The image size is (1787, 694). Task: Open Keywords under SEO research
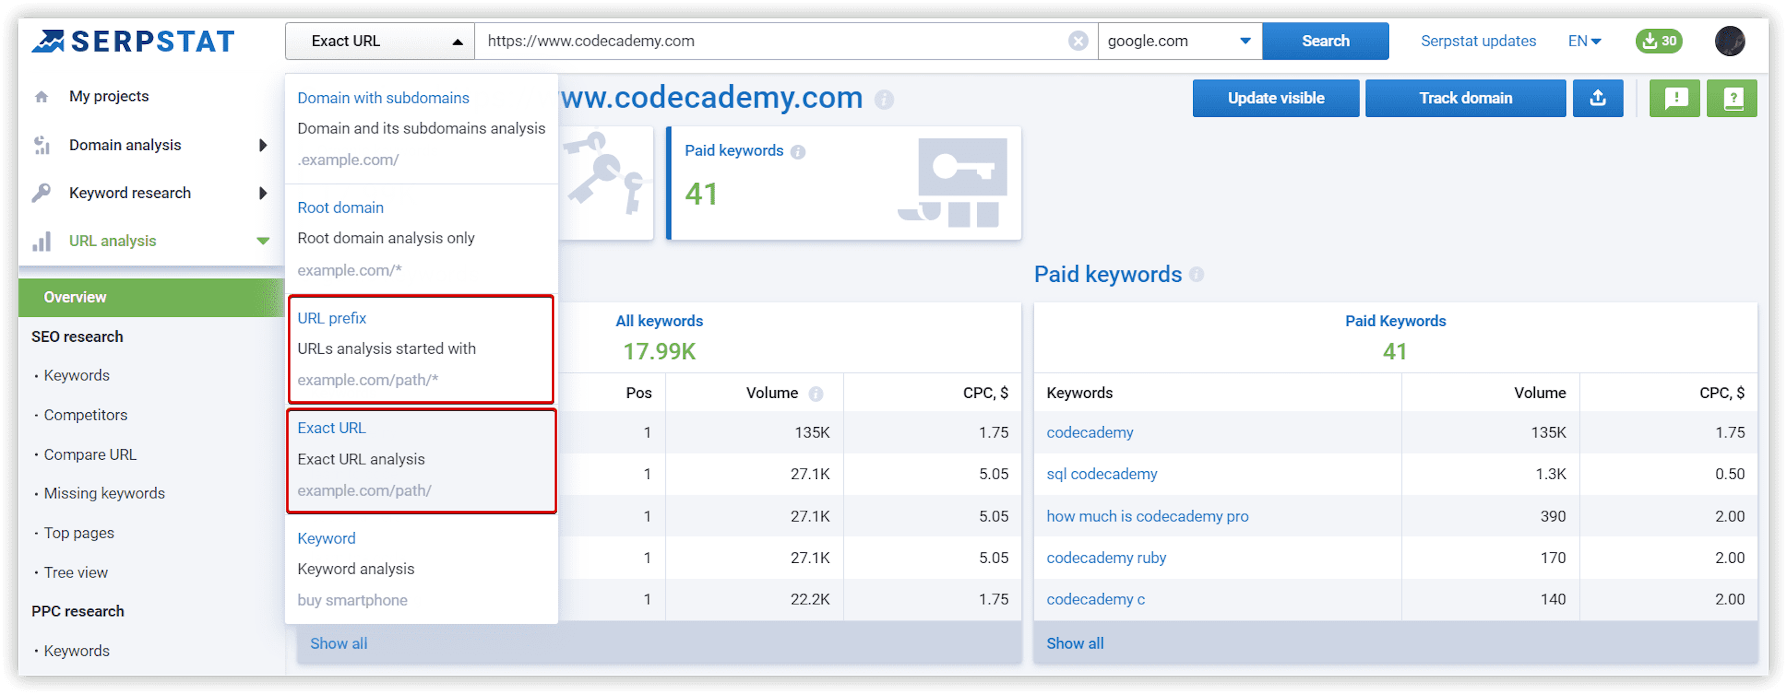pos(76,376)
